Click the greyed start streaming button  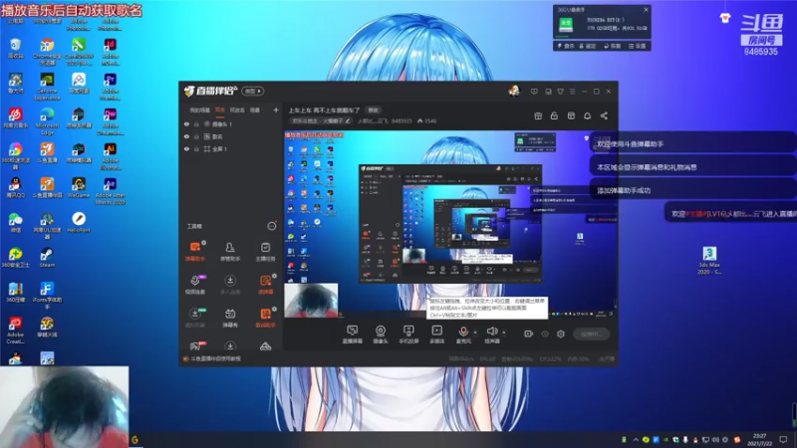coord(592,334)
